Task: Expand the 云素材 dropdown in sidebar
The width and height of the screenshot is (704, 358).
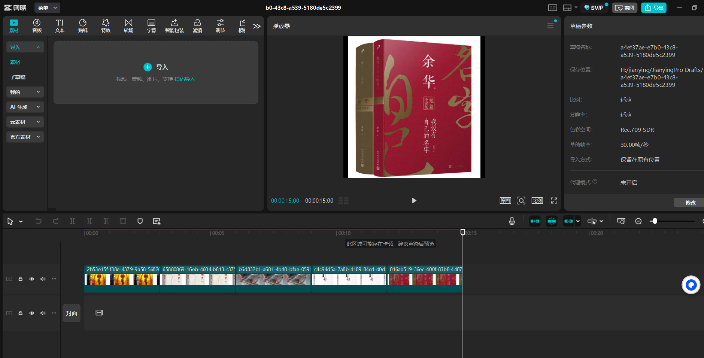Action: click(x=25, y=122)
